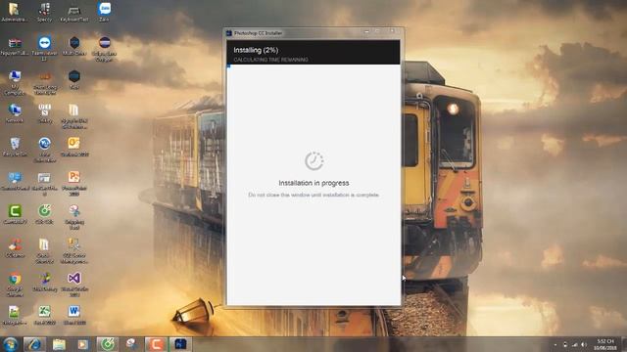
Task: Launch the PowerPoint desktop shortcut
Action: [x=74, y=183]
